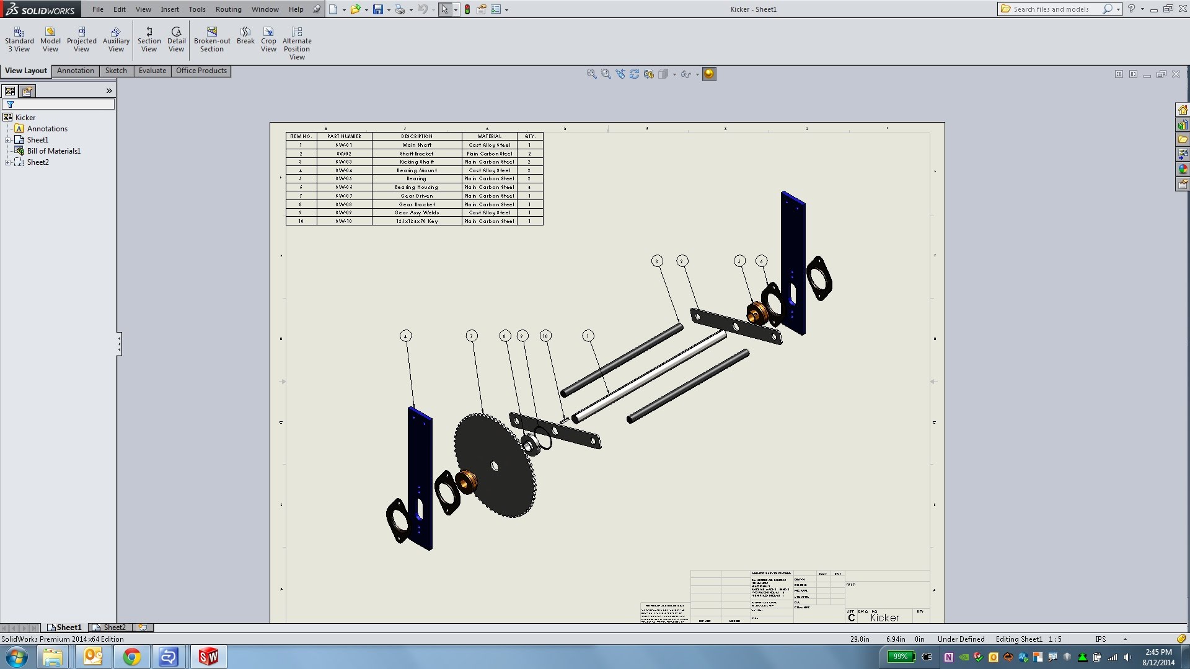Expand the Sheet1 tree node
Viewport: 1190px width, 669px height.
pyautogui.click(x=7, y=140)
